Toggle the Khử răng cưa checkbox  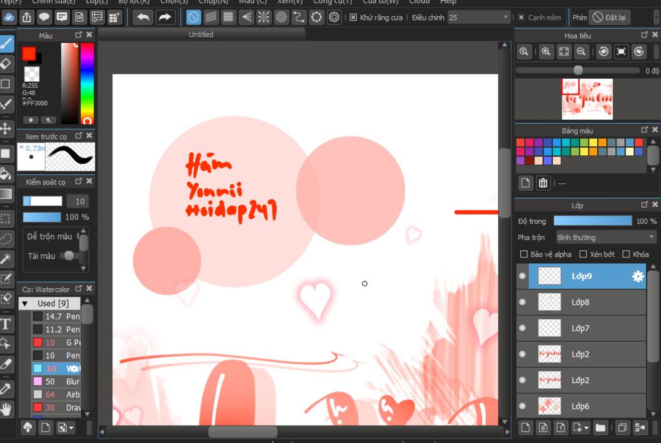click(x=353, y=17)
